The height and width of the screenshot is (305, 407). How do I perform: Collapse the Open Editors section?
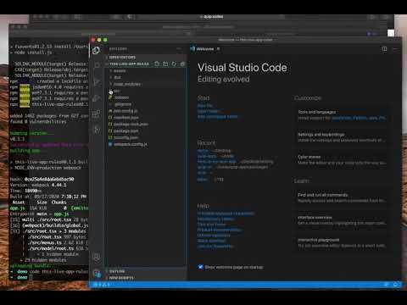(147, 57)
